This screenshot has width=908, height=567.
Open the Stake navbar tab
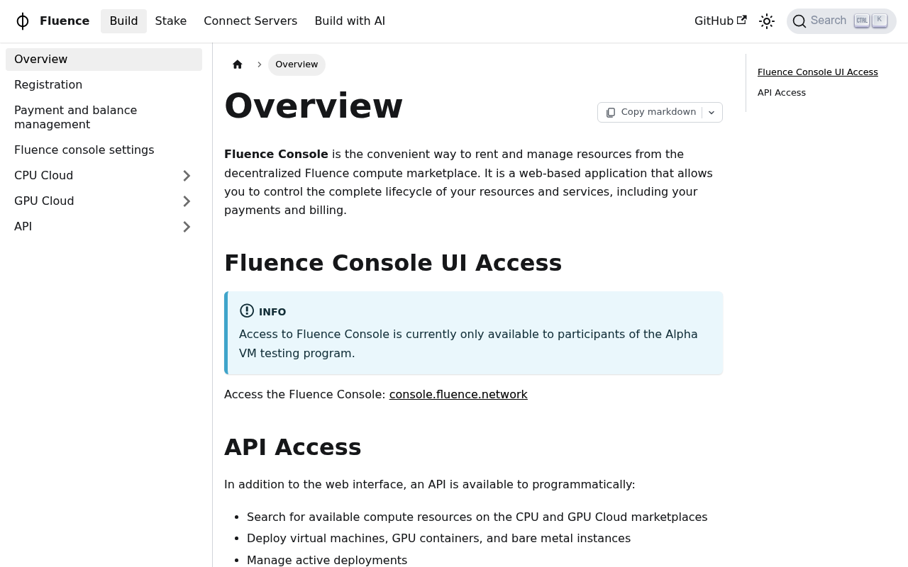[171, 21]
